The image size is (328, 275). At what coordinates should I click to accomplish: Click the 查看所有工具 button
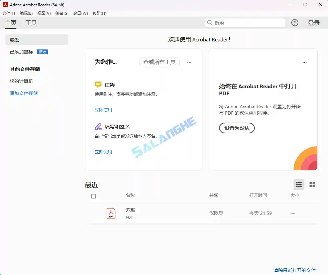coord(159,62)
